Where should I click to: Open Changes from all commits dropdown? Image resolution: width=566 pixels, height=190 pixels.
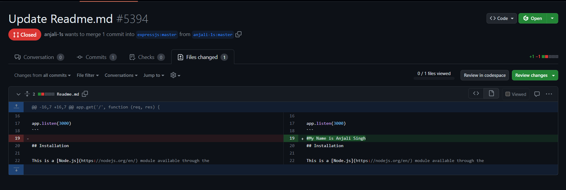(42, 75)
